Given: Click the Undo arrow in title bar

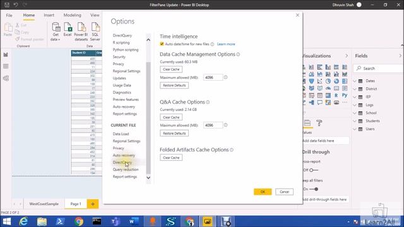Looking at the screenshot, I should pos(15,4).
